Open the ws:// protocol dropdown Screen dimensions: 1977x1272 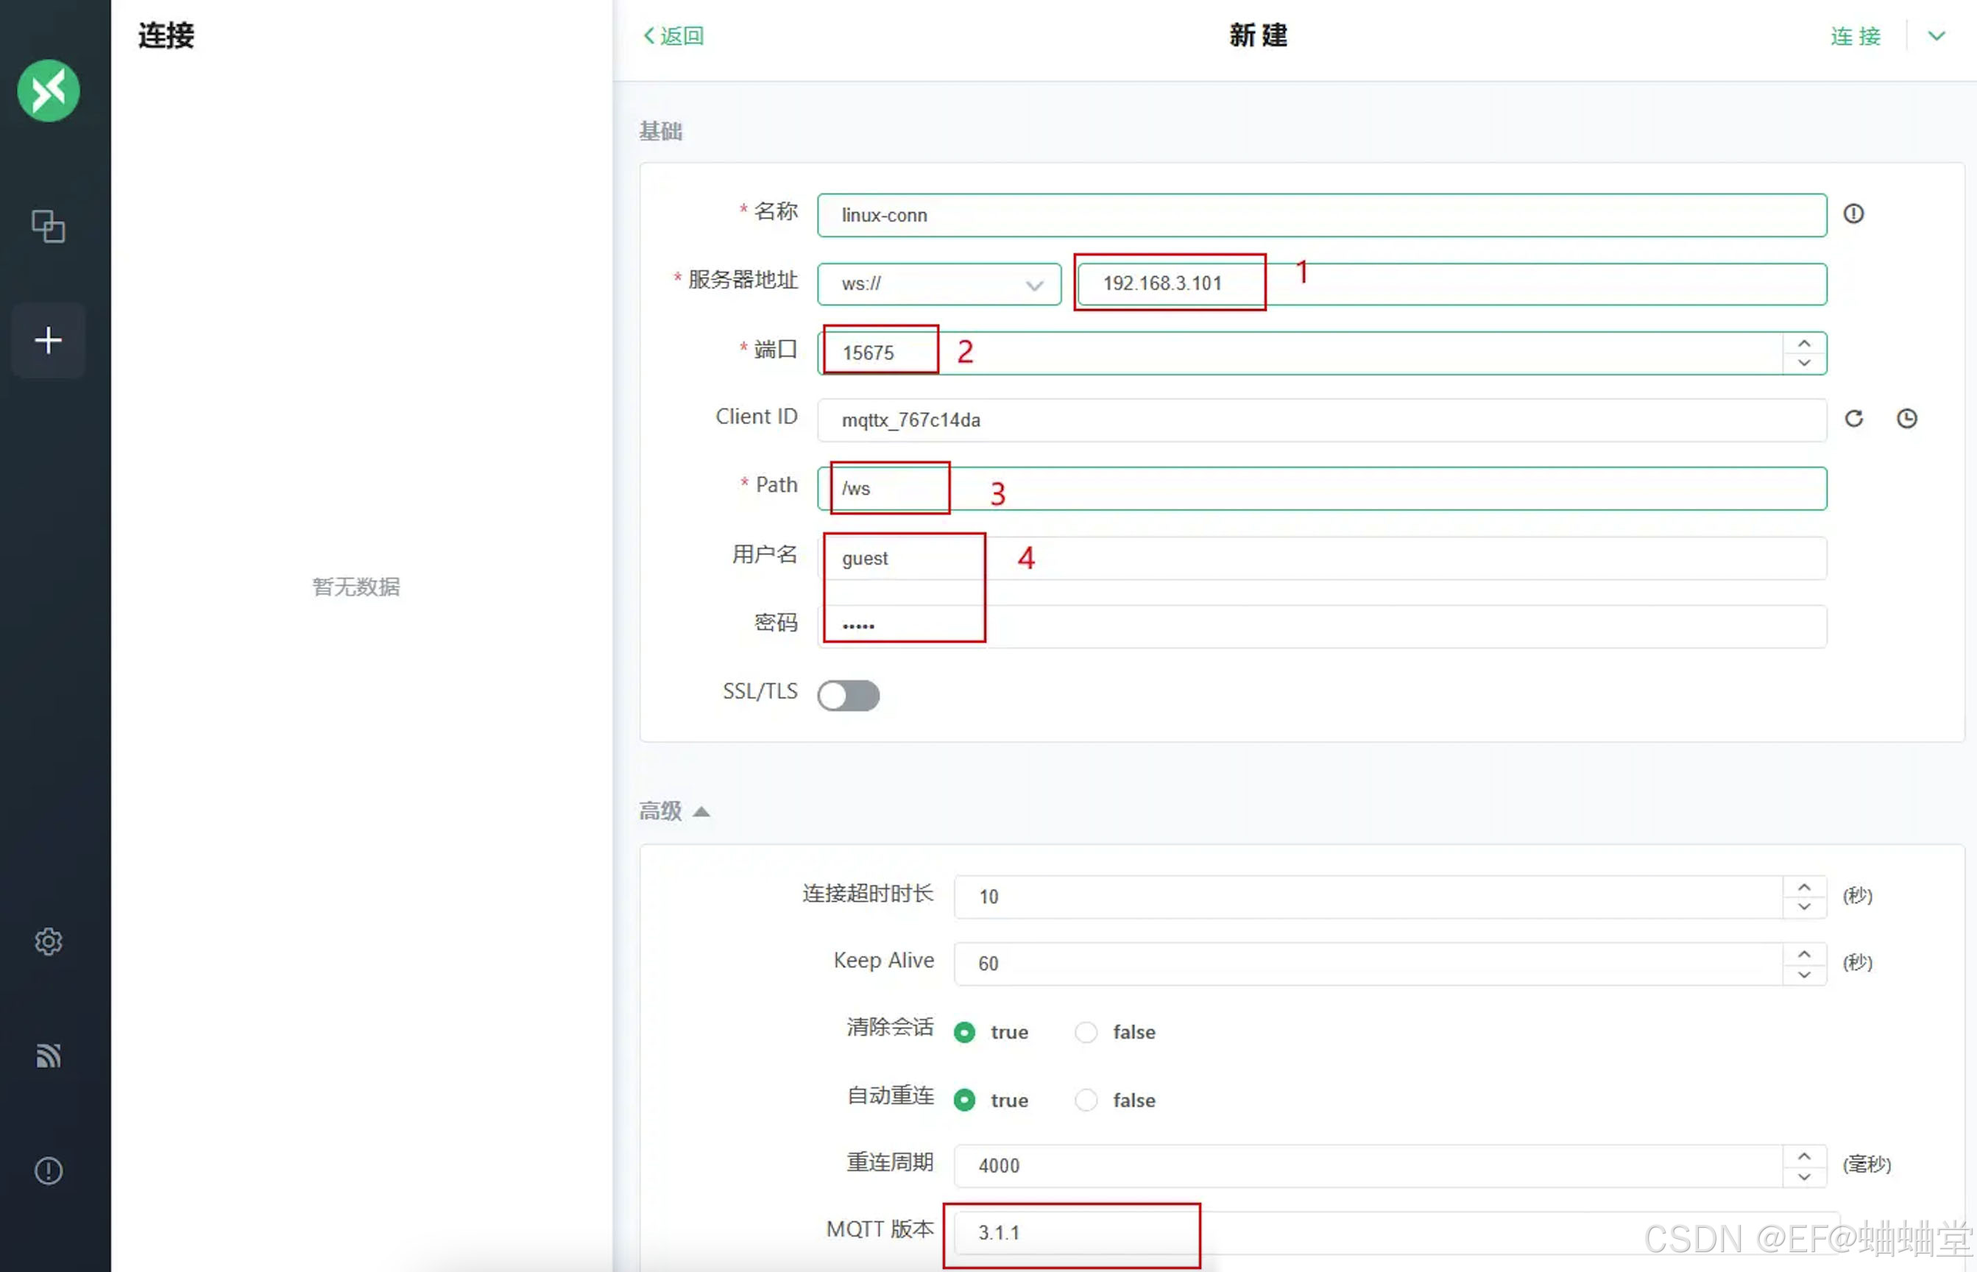pos(939,284)
